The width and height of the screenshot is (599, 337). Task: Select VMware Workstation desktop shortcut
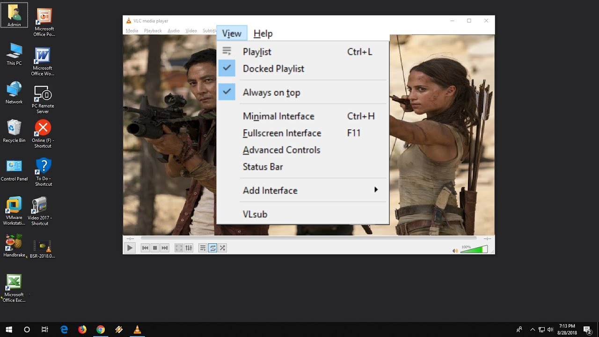[x=14, y=211]
